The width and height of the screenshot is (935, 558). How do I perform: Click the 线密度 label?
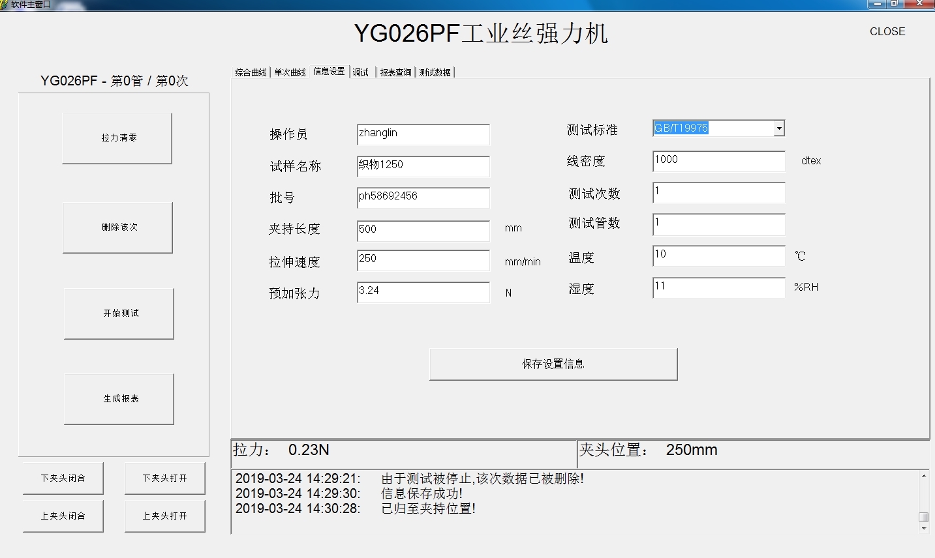(x=586, y=161)
